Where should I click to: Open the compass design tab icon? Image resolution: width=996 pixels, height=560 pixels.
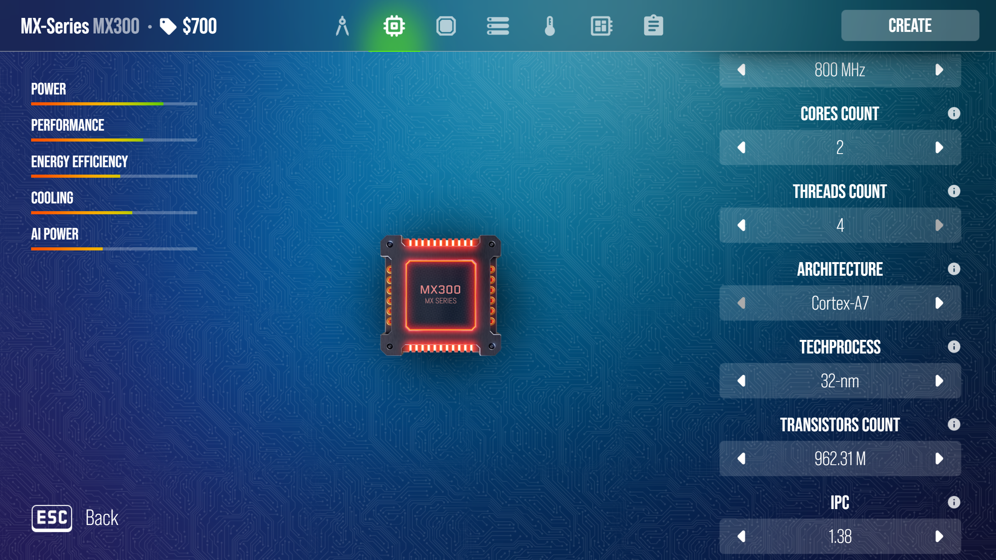click(x=342, y=26)
